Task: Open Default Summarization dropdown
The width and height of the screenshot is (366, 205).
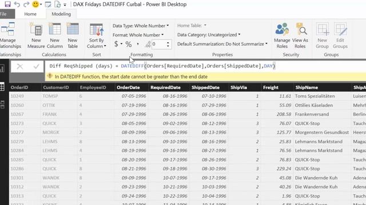Action: [x=222, y=44]
